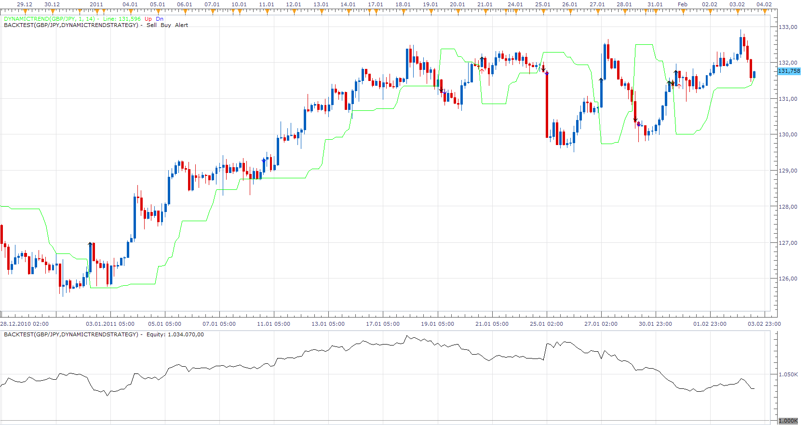Click the orange day marker under Feb
Screen dimensions: 808x425
click(683, 11)
